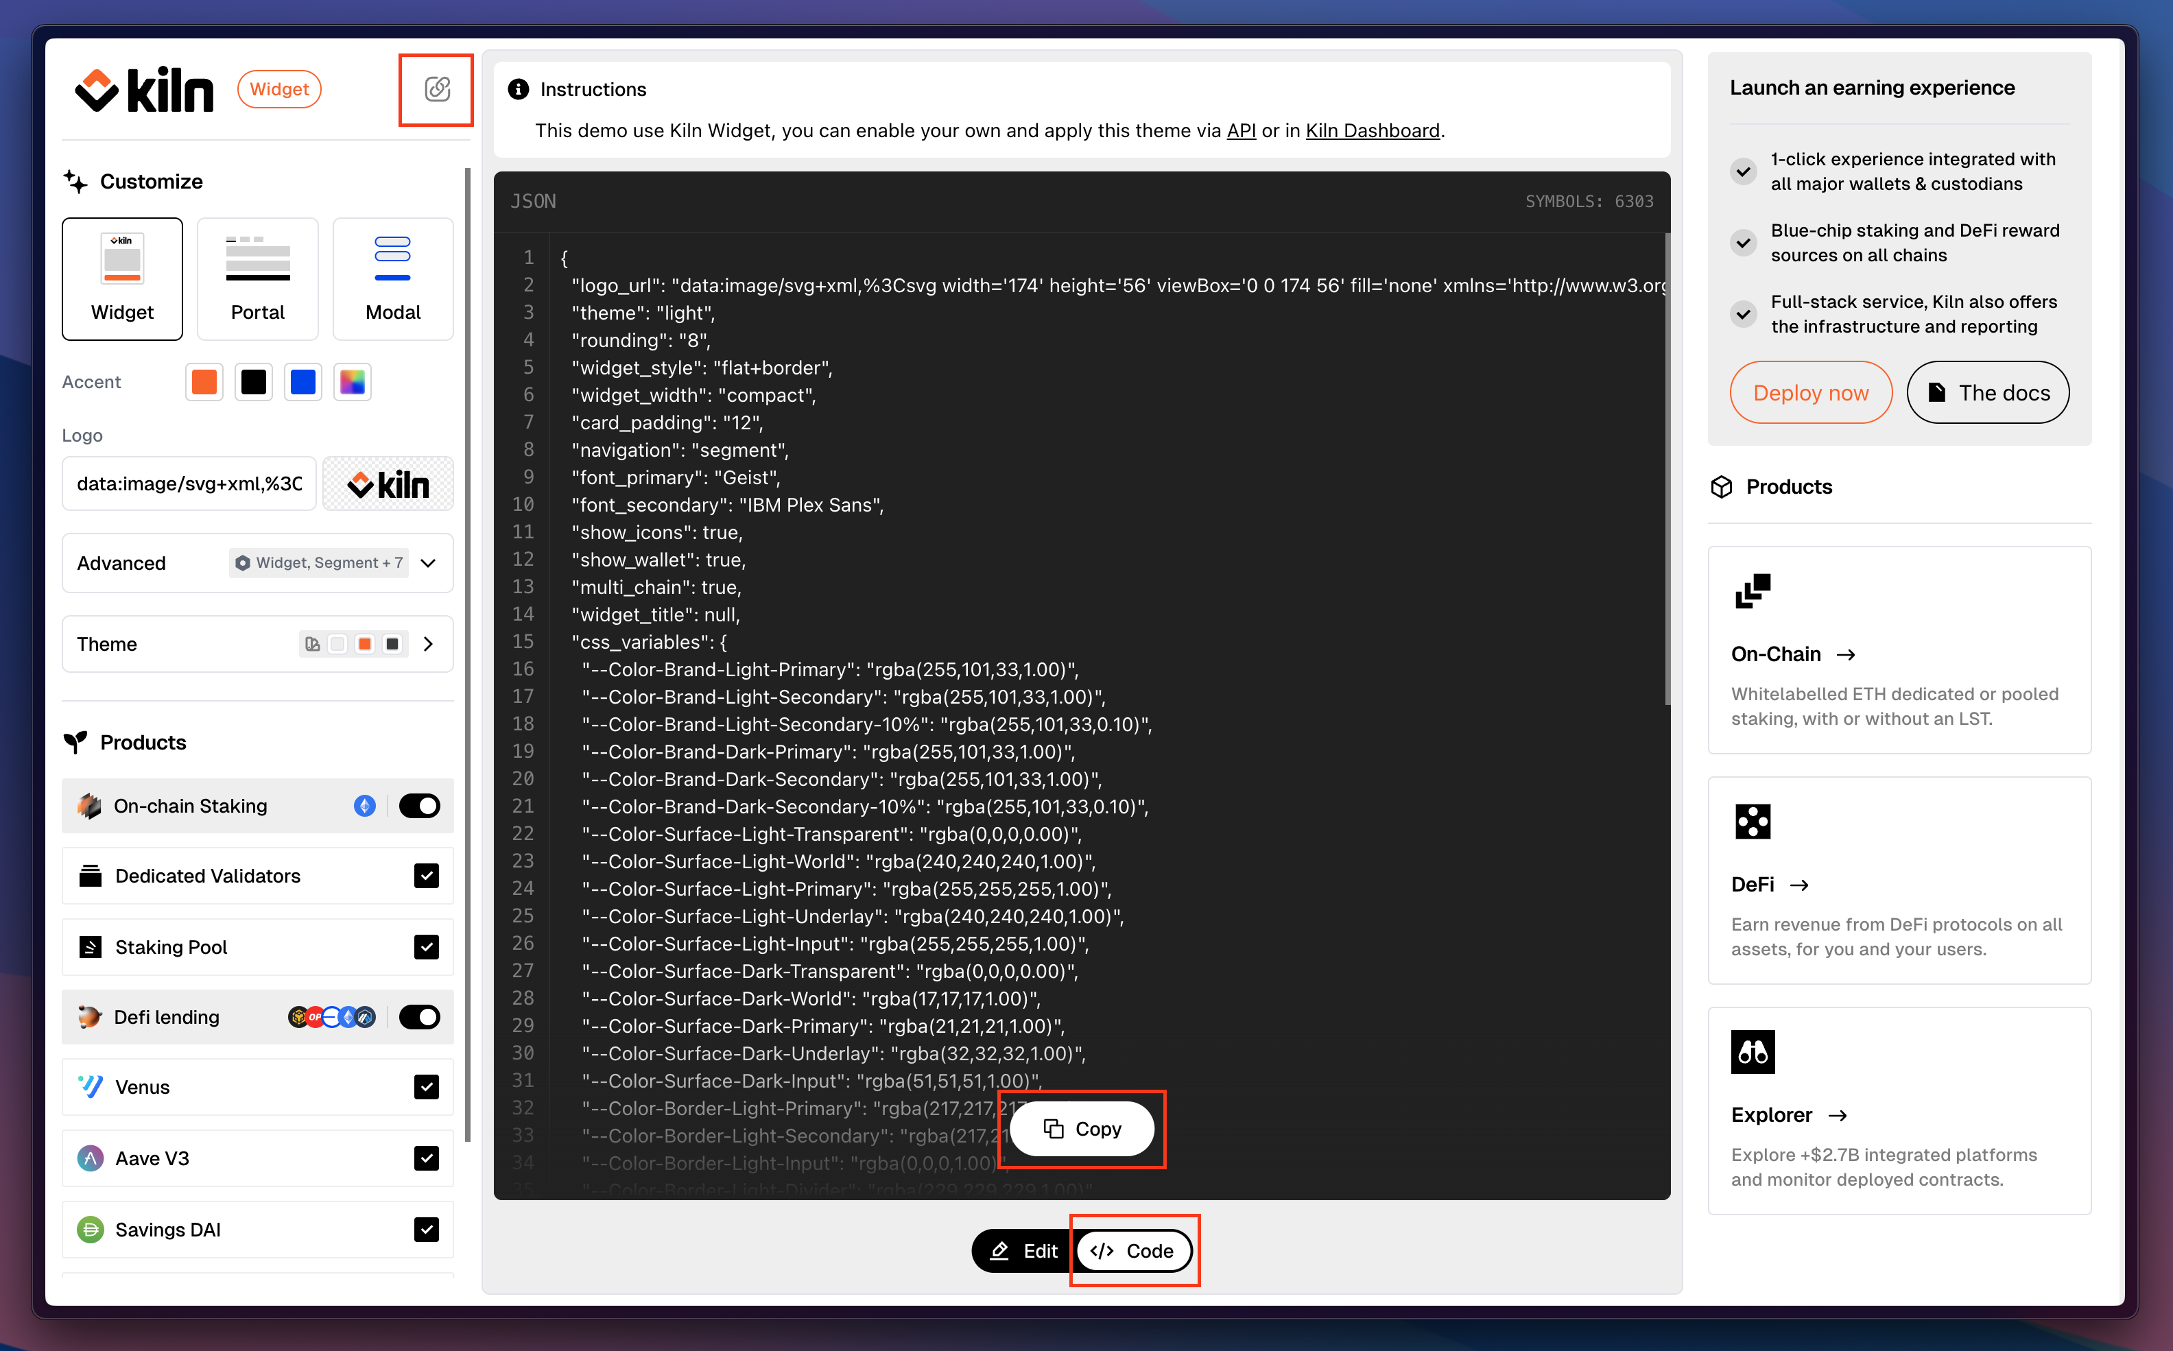
Task: Toggle the On-chain Staking switch
Action: point(419,806)
